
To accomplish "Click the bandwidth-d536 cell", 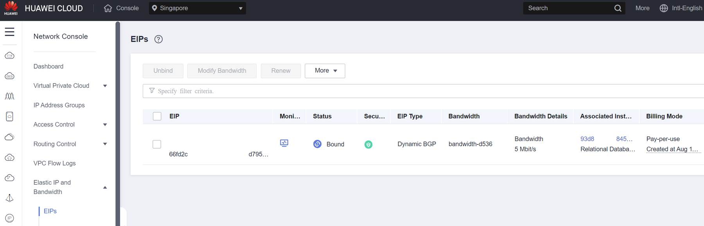I will tap(471, 144).
